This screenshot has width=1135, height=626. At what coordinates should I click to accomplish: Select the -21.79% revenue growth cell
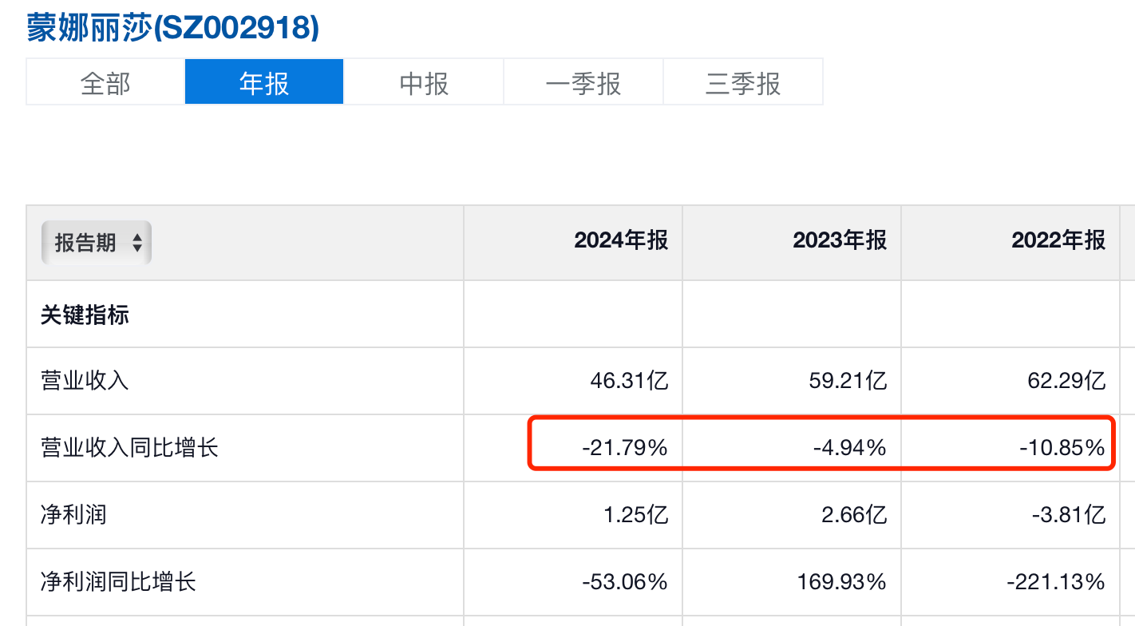[624, 448]
